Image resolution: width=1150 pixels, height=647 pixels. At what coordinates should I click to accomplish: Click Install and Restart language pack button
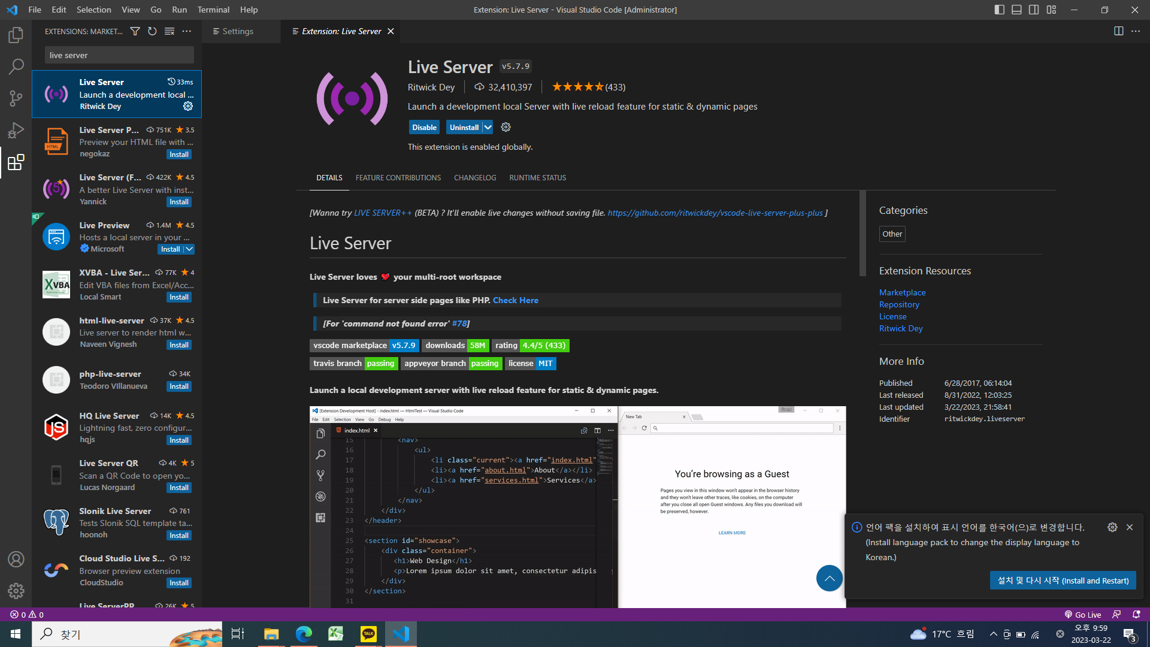coord(1063,581)
